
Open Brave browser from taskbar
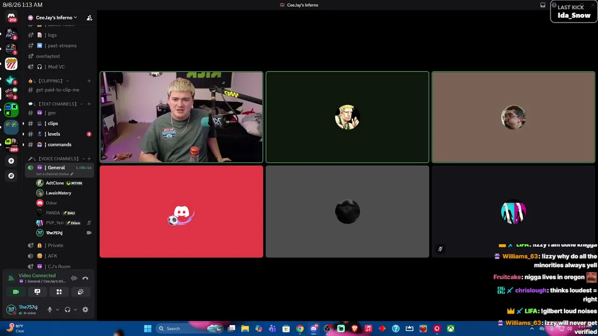355,329
